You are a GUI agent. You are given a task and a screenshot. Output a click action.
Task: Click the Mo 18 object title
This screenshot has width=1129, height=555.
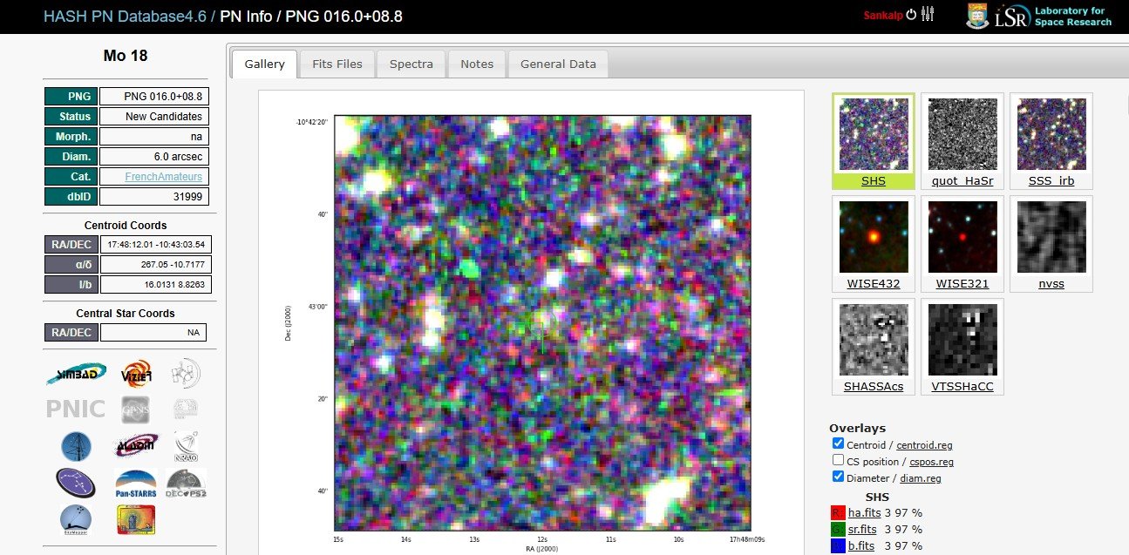(126, 56)
